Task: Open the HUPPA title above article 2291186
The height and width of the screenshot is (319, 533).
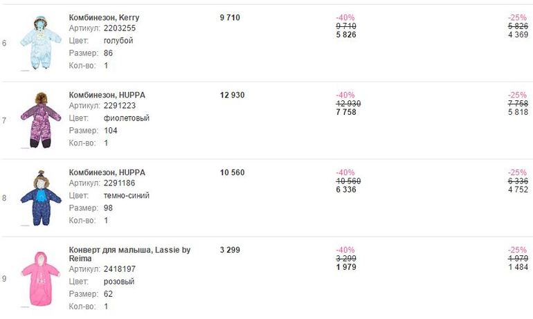Action: pos(107,172)
